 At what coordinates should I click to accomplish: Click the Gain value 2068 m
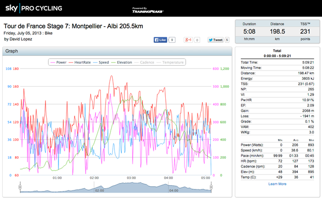[308, 111]
